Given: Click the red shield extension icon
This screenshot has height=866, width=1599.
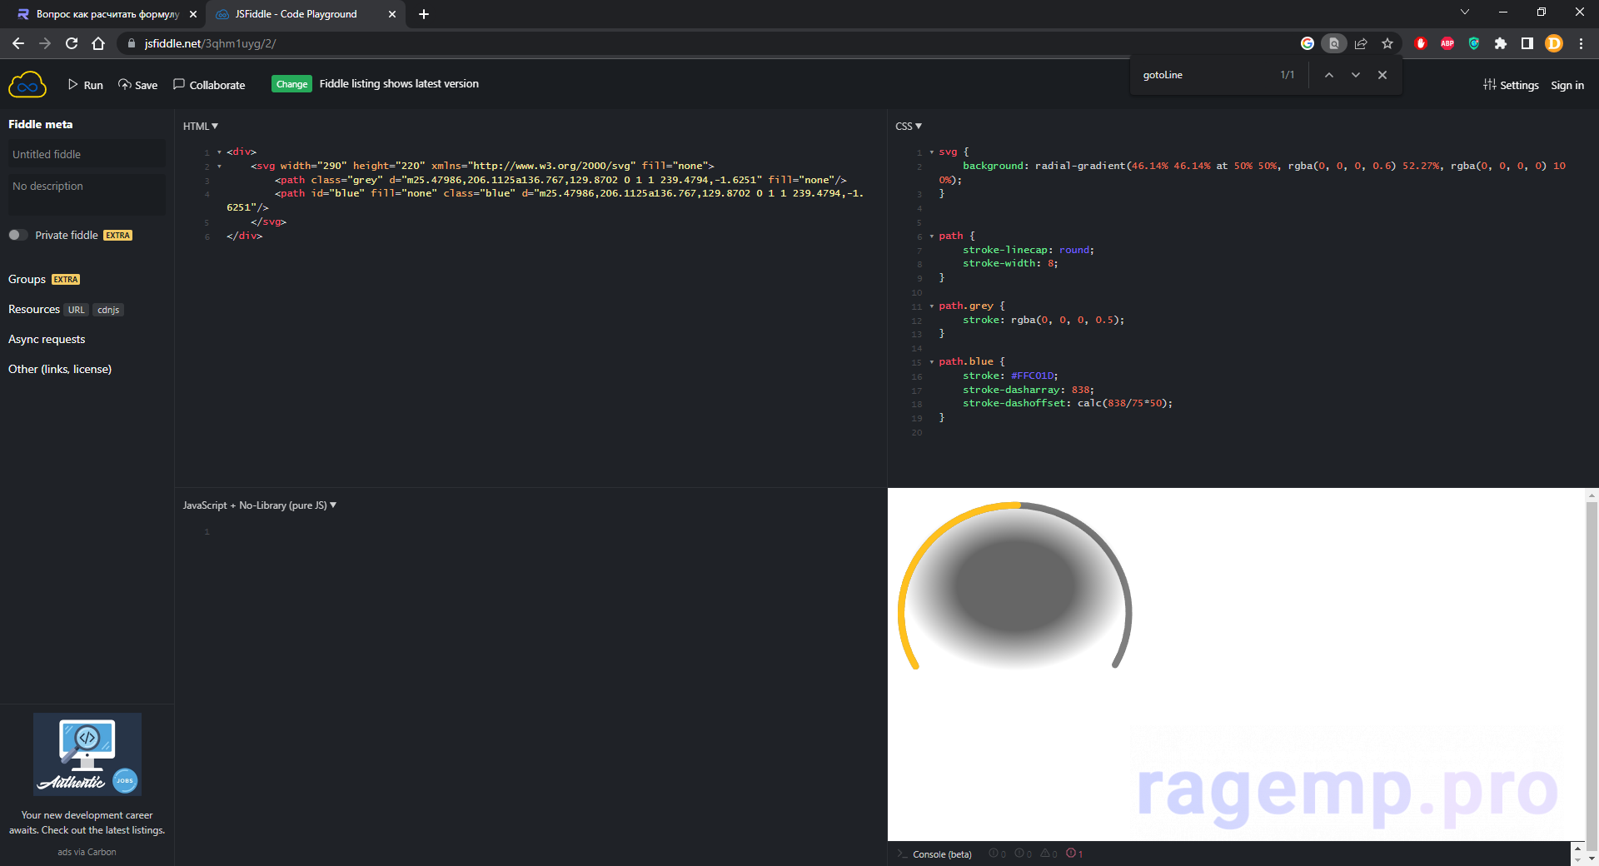Looking at the screenshot, I should point(1421,43).
